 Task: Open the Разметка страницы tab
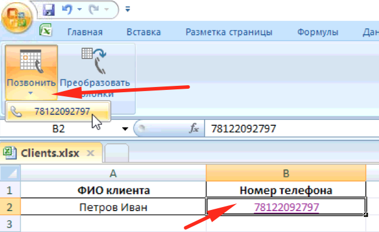click(229, 32)
